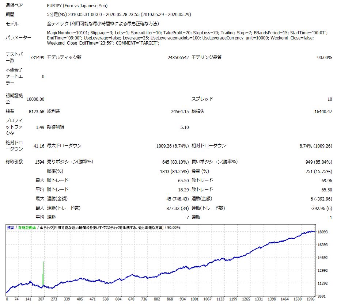Click the 相対ドローダウン label
The image size is (337, 305).
click(x=209, y=146)
